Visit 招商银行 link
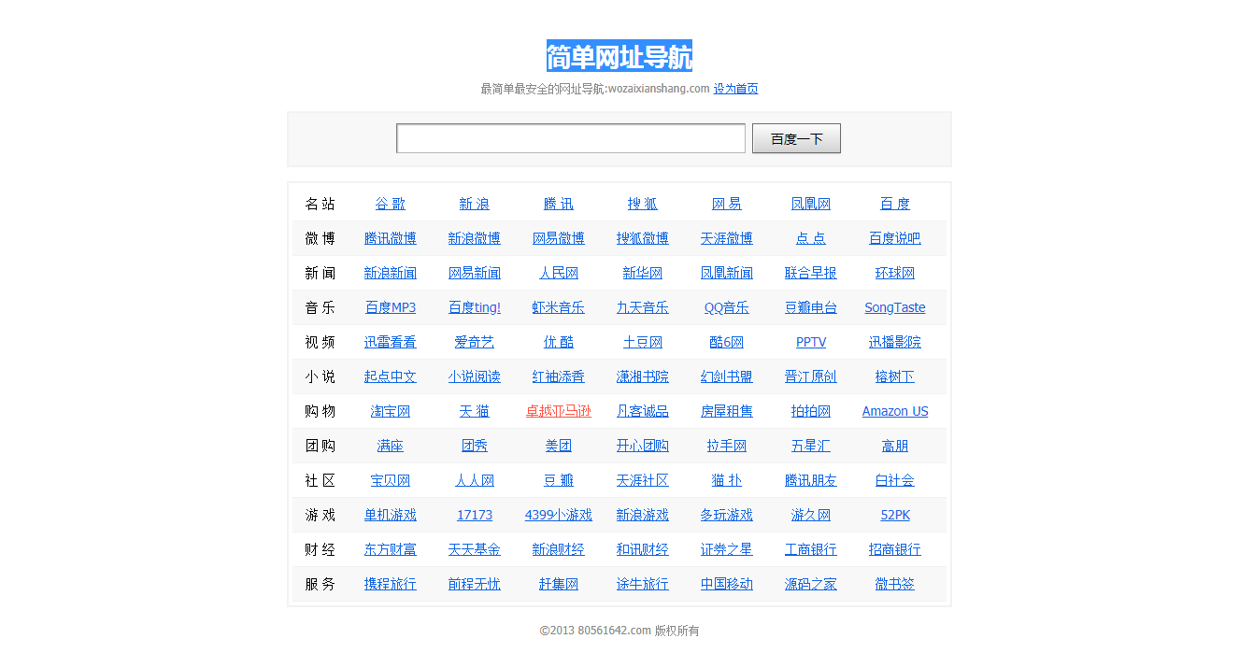The image size is (1239, 653). pos(895,549)
